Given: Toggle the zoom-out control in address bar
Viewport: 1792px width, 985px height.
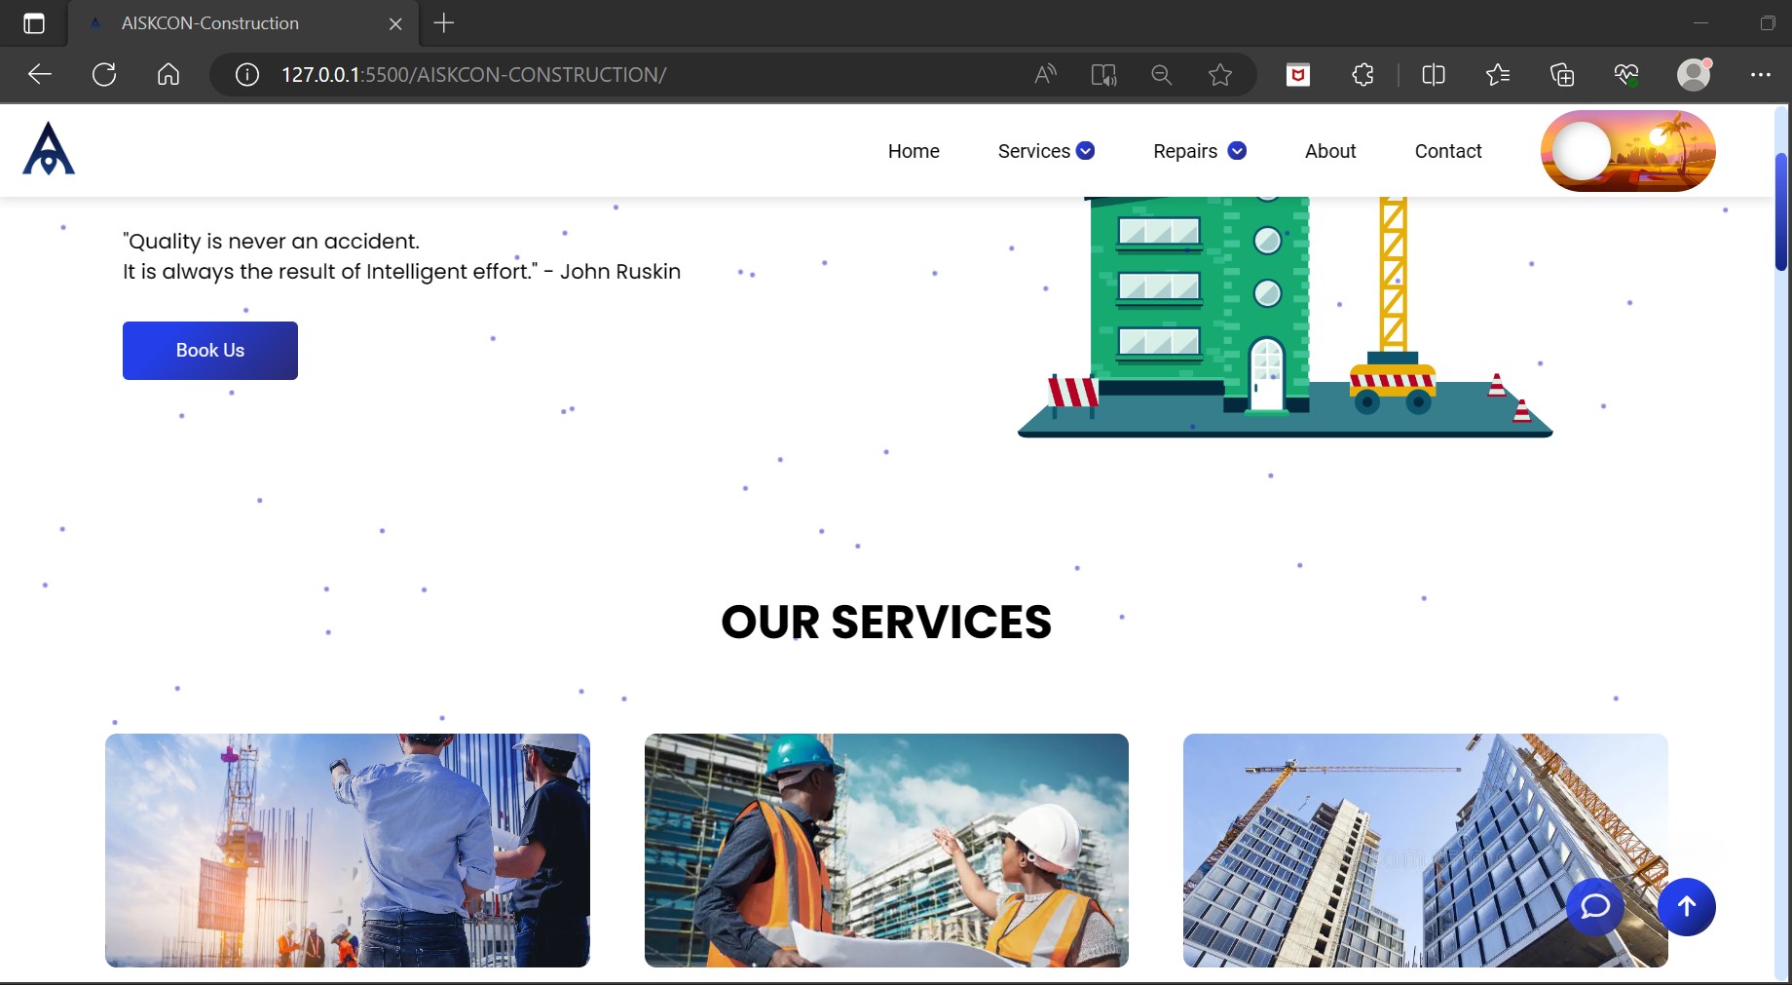Looking at the screenshot, I should 1161,74.
